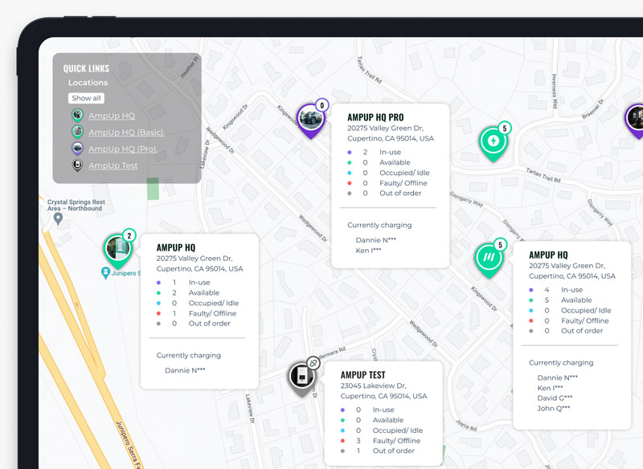Click the Show all locations button
Image resolution: width=643 pixels, height=469 pixels.
click(x=86, y=98)
